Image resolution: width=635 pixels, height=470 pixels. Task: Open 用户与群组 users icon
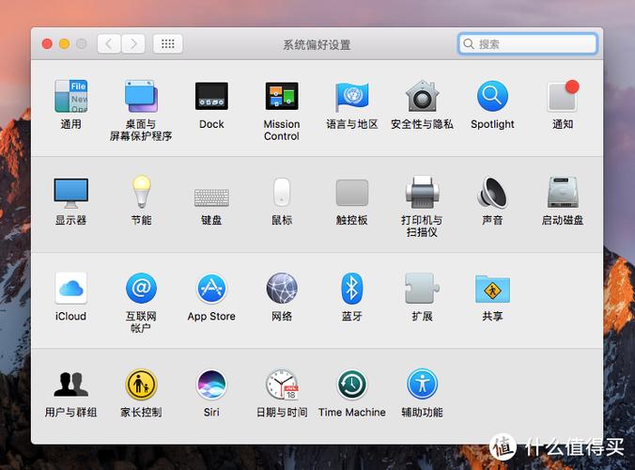[x=70, y=384]
